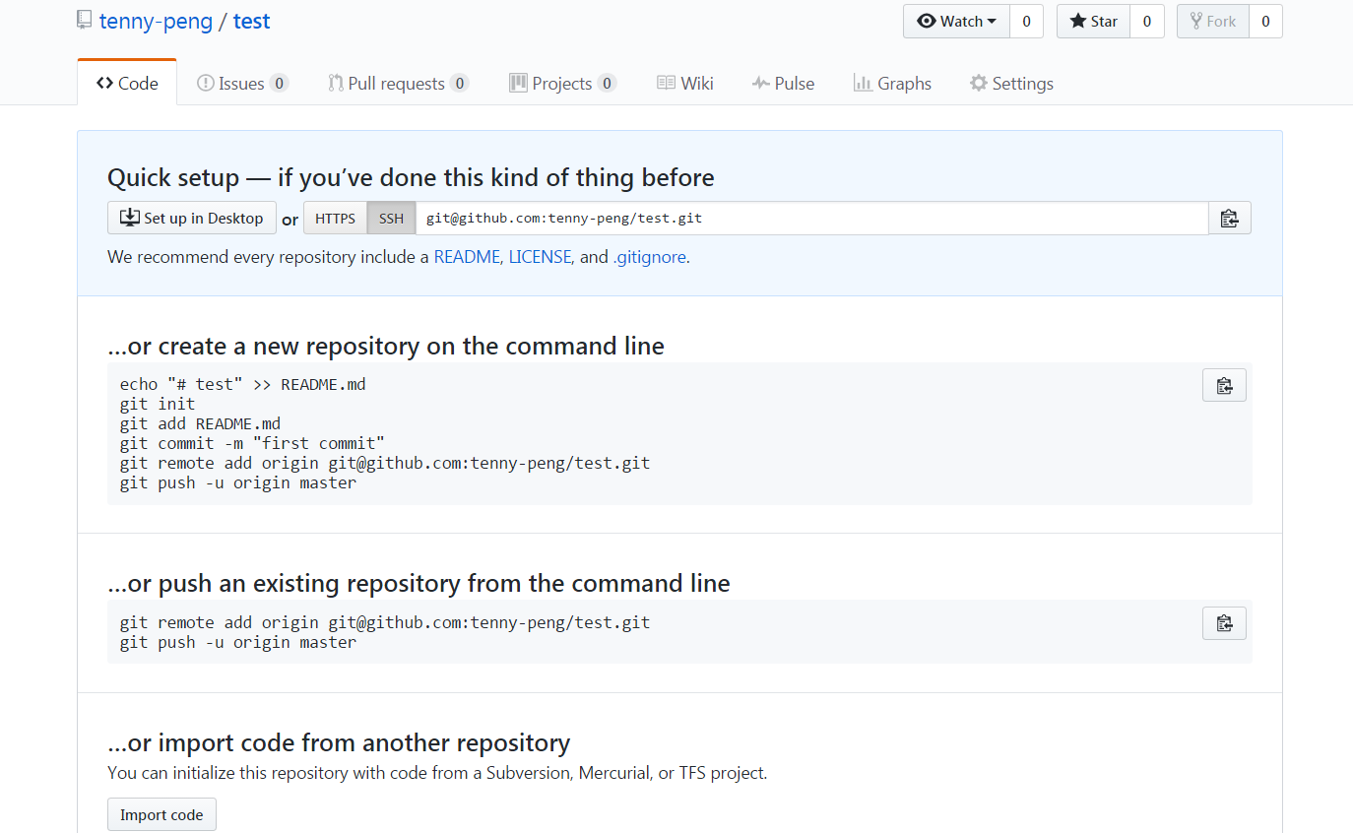Image resolution: width=1353 pixels, height=833 pixels.
Task: Click the Import code button
Action: click(x=161, y=814)
